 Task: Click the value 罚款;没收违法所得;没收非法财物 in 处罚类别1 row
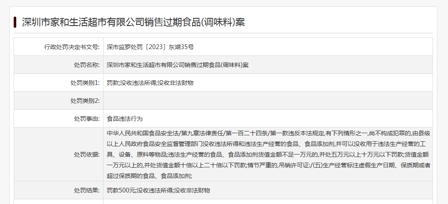tap(150, 83)
